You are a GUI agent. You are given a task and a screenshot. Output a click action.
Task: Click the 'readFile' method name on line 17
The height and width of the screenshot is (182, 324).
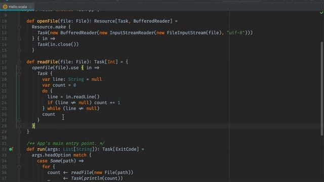[47, 62]
